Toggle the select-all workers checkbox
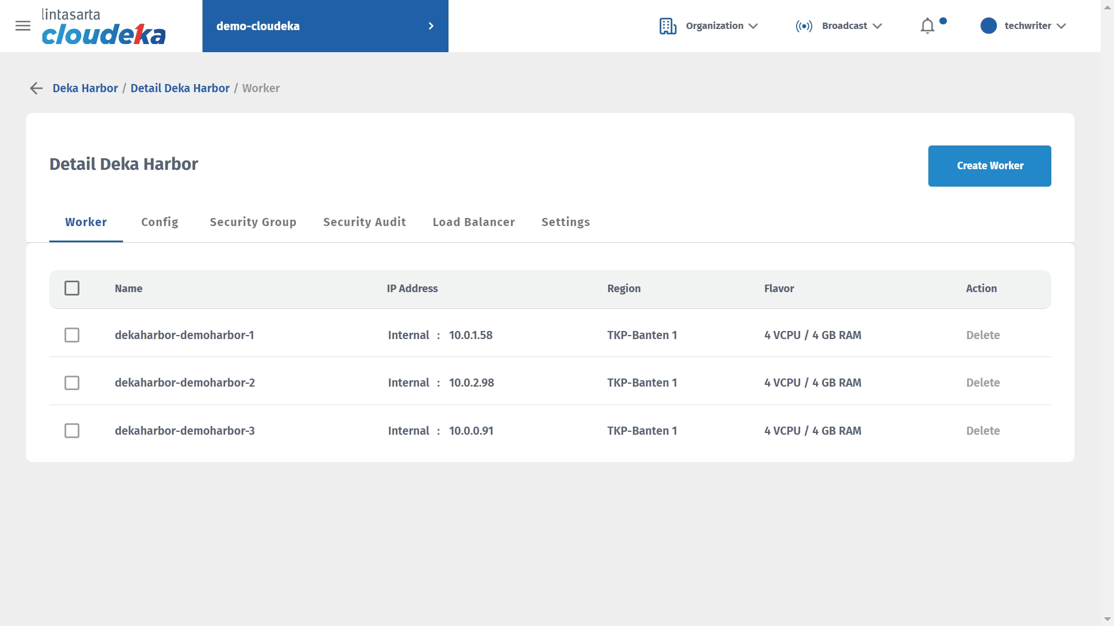1114x626 pixels. 72,288
